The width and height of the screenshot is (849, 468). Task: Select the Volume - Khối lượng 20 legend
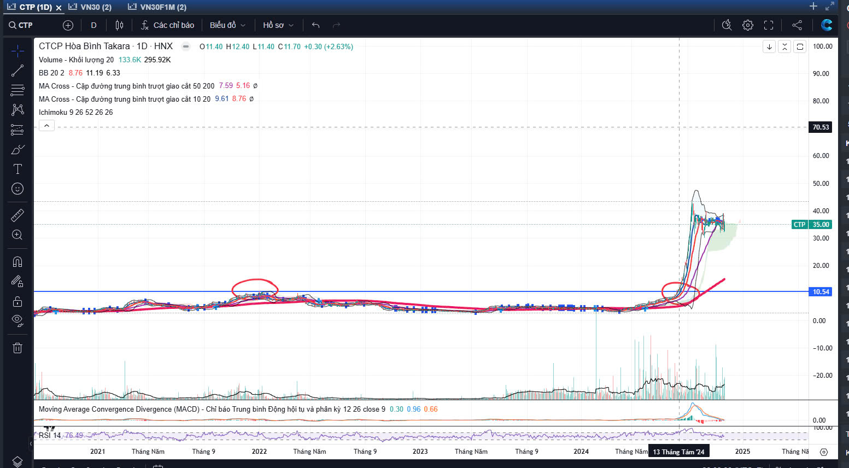pyautogui.click(x=77, y=60)
